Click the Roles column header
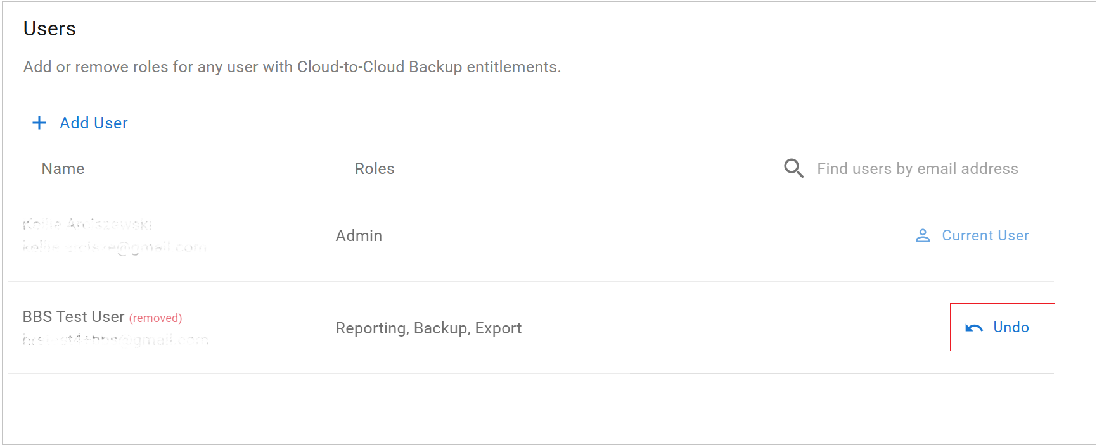Screen dimensions: 1097x448 375,169
